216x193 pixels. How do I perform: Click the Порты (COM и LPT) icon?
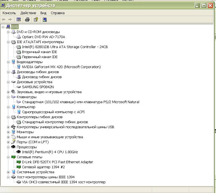[x=13, y=142]
